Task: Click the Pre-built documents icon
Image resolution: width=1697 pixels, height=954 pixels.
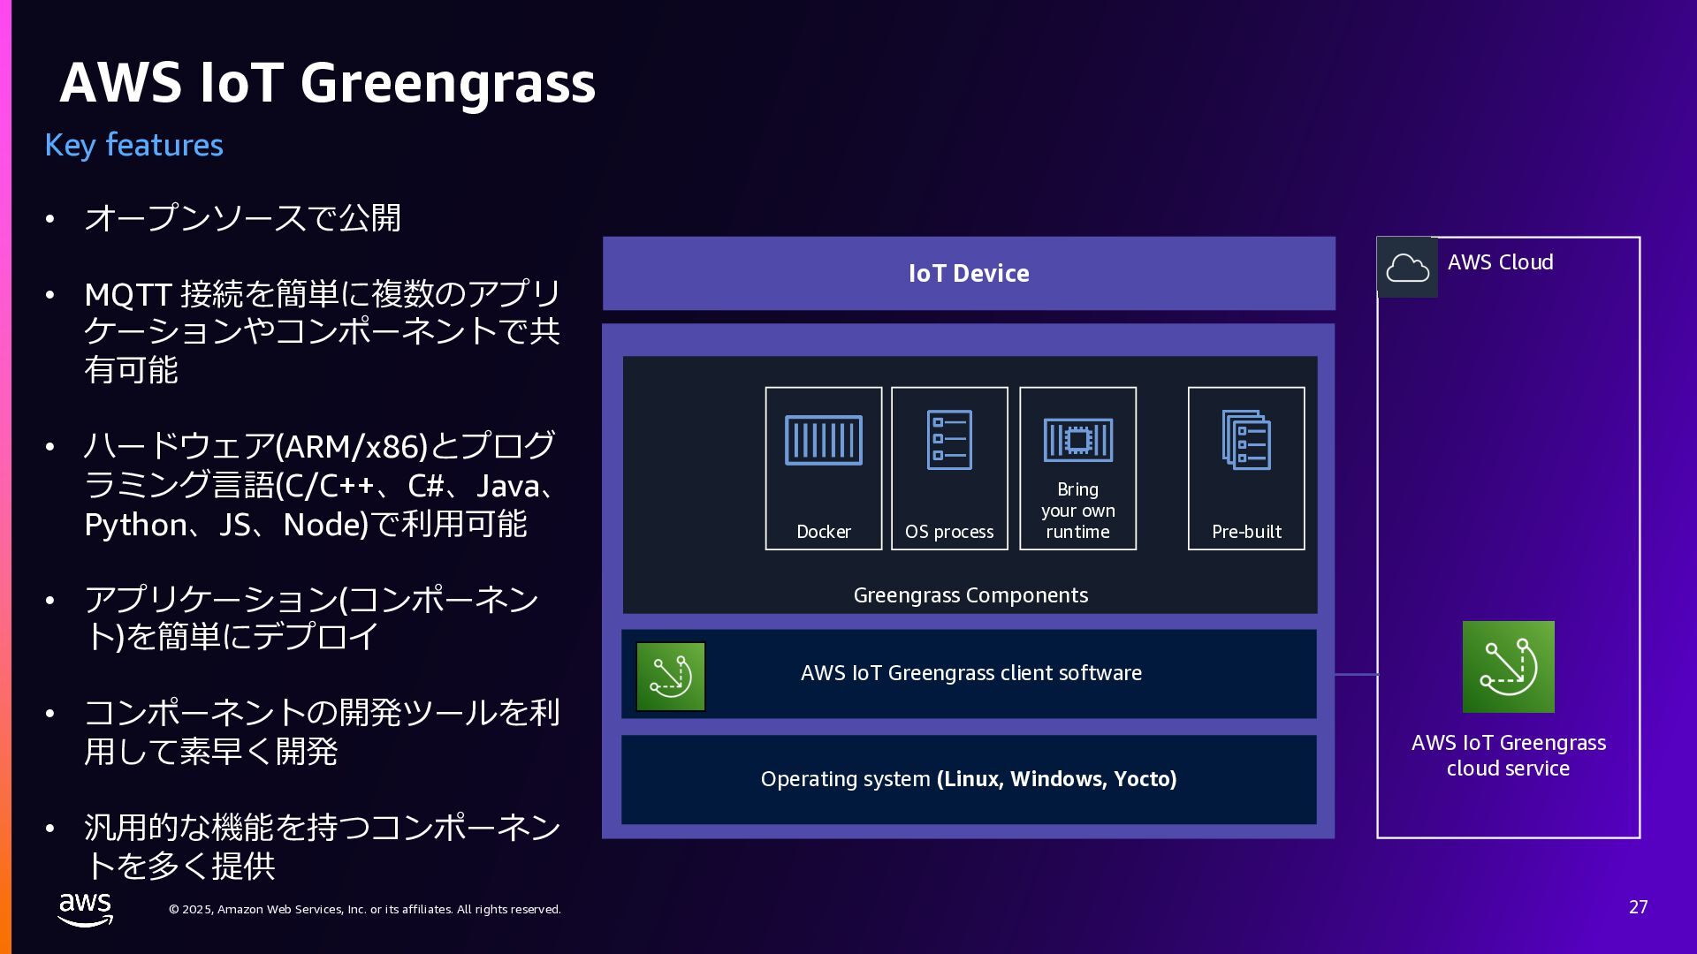Action: [x=1246, y=440]
